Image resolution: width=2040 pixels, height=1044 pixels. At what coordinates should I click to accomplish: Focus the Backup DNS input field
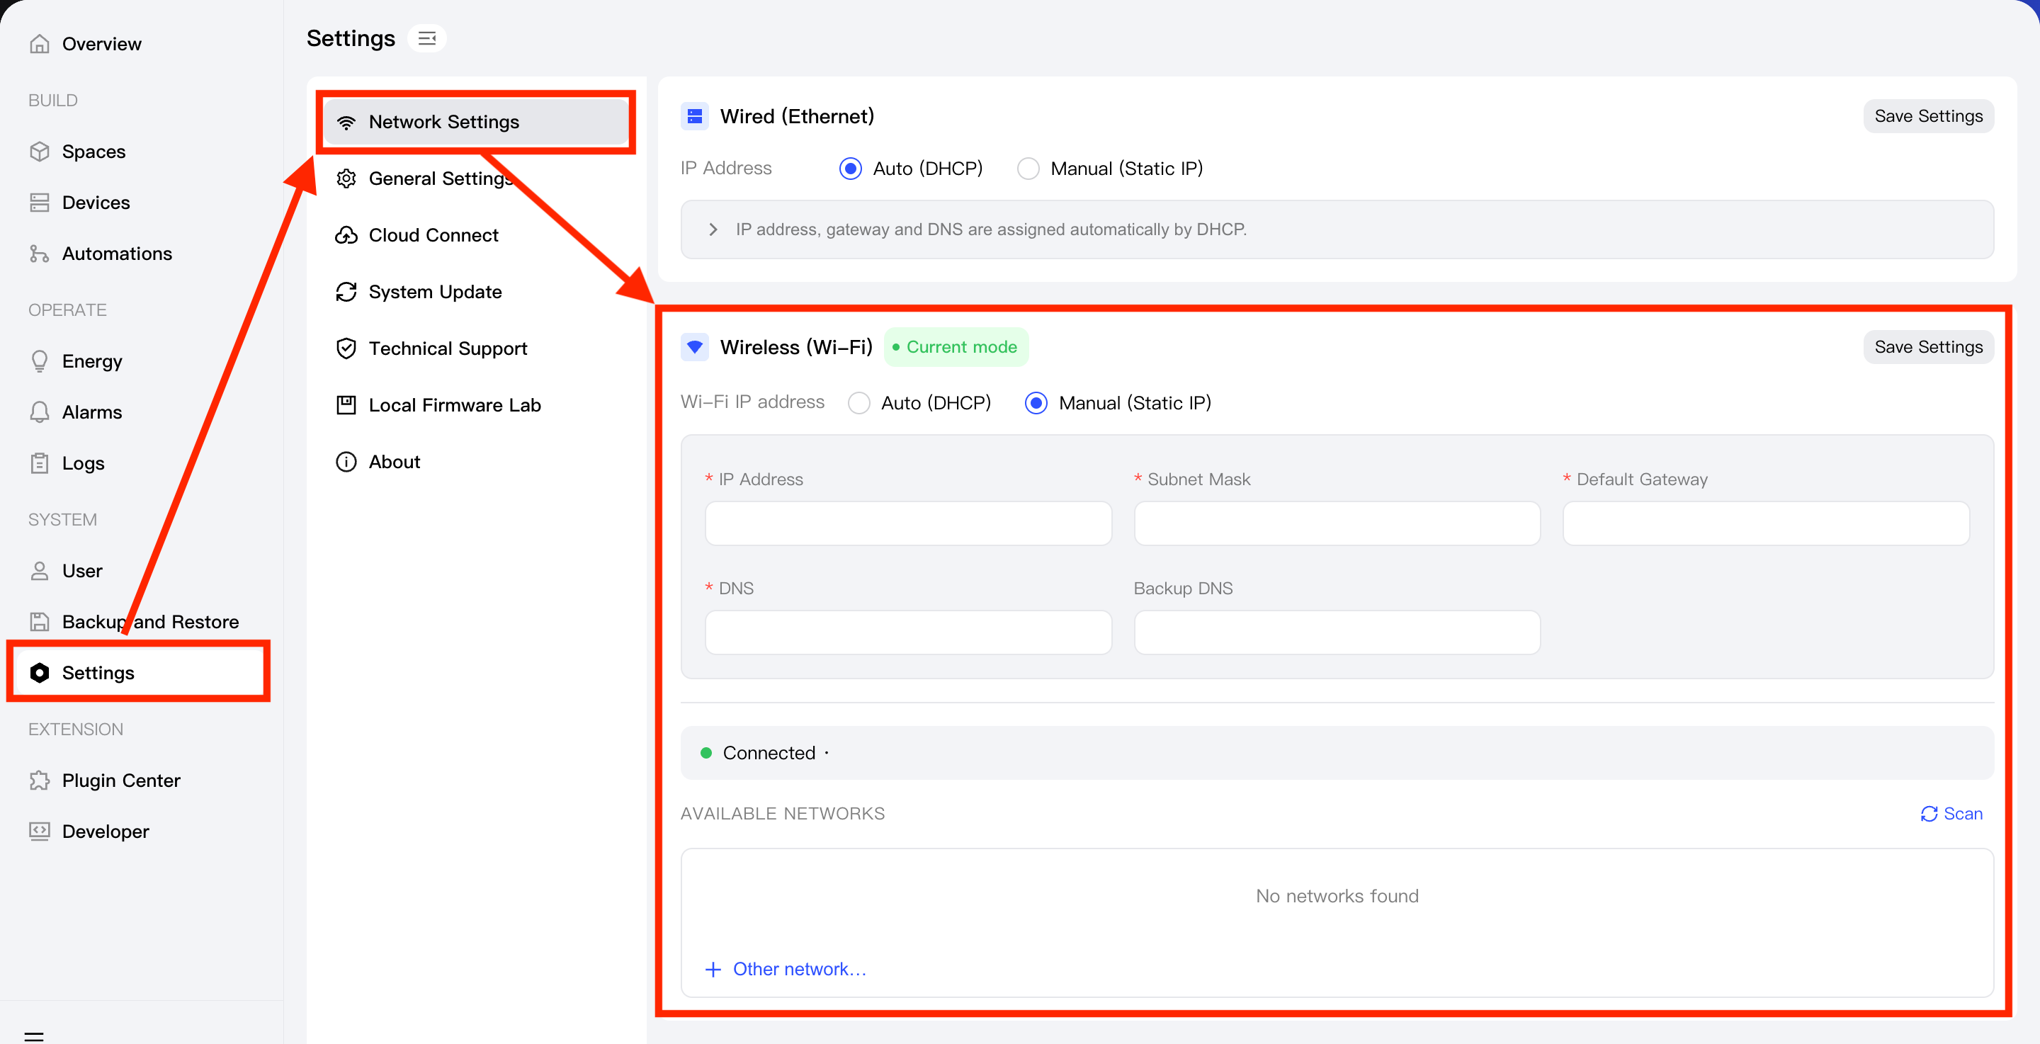[1337, 633]
